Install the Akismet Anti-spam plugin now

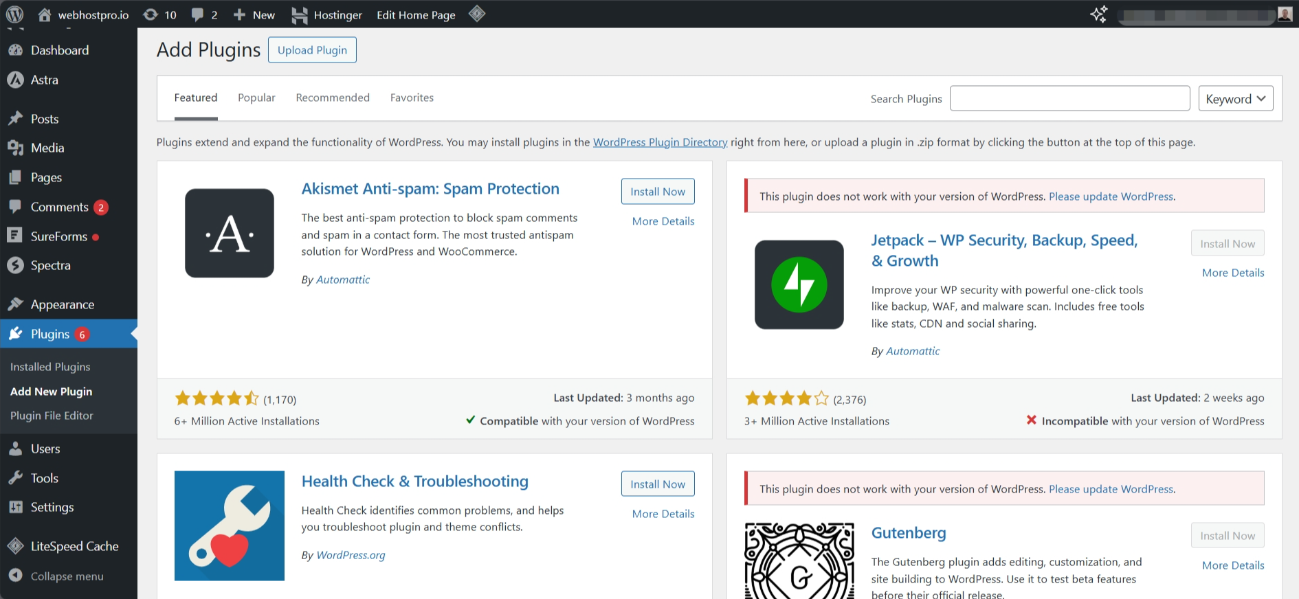pyautogui.click(x=658, y=192)
